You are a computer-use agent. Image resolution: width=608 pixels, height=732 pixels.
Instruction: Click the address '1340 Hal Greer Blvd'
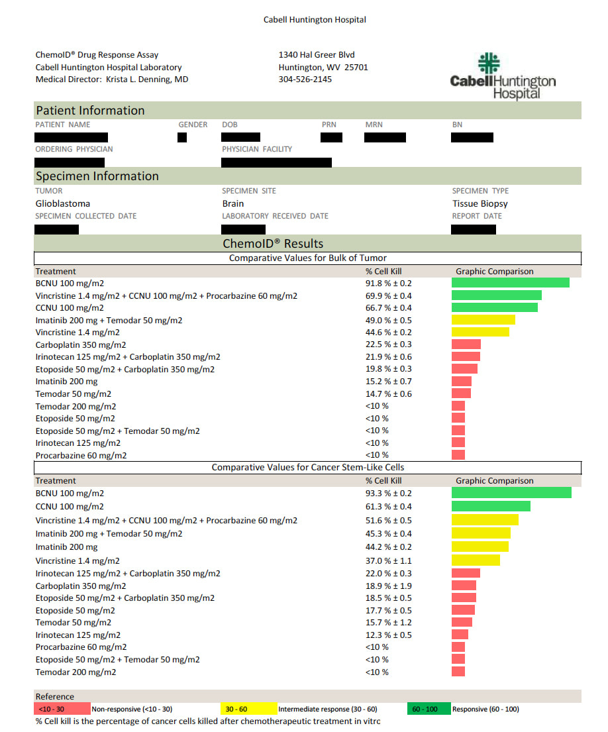[x=317, y=54]
